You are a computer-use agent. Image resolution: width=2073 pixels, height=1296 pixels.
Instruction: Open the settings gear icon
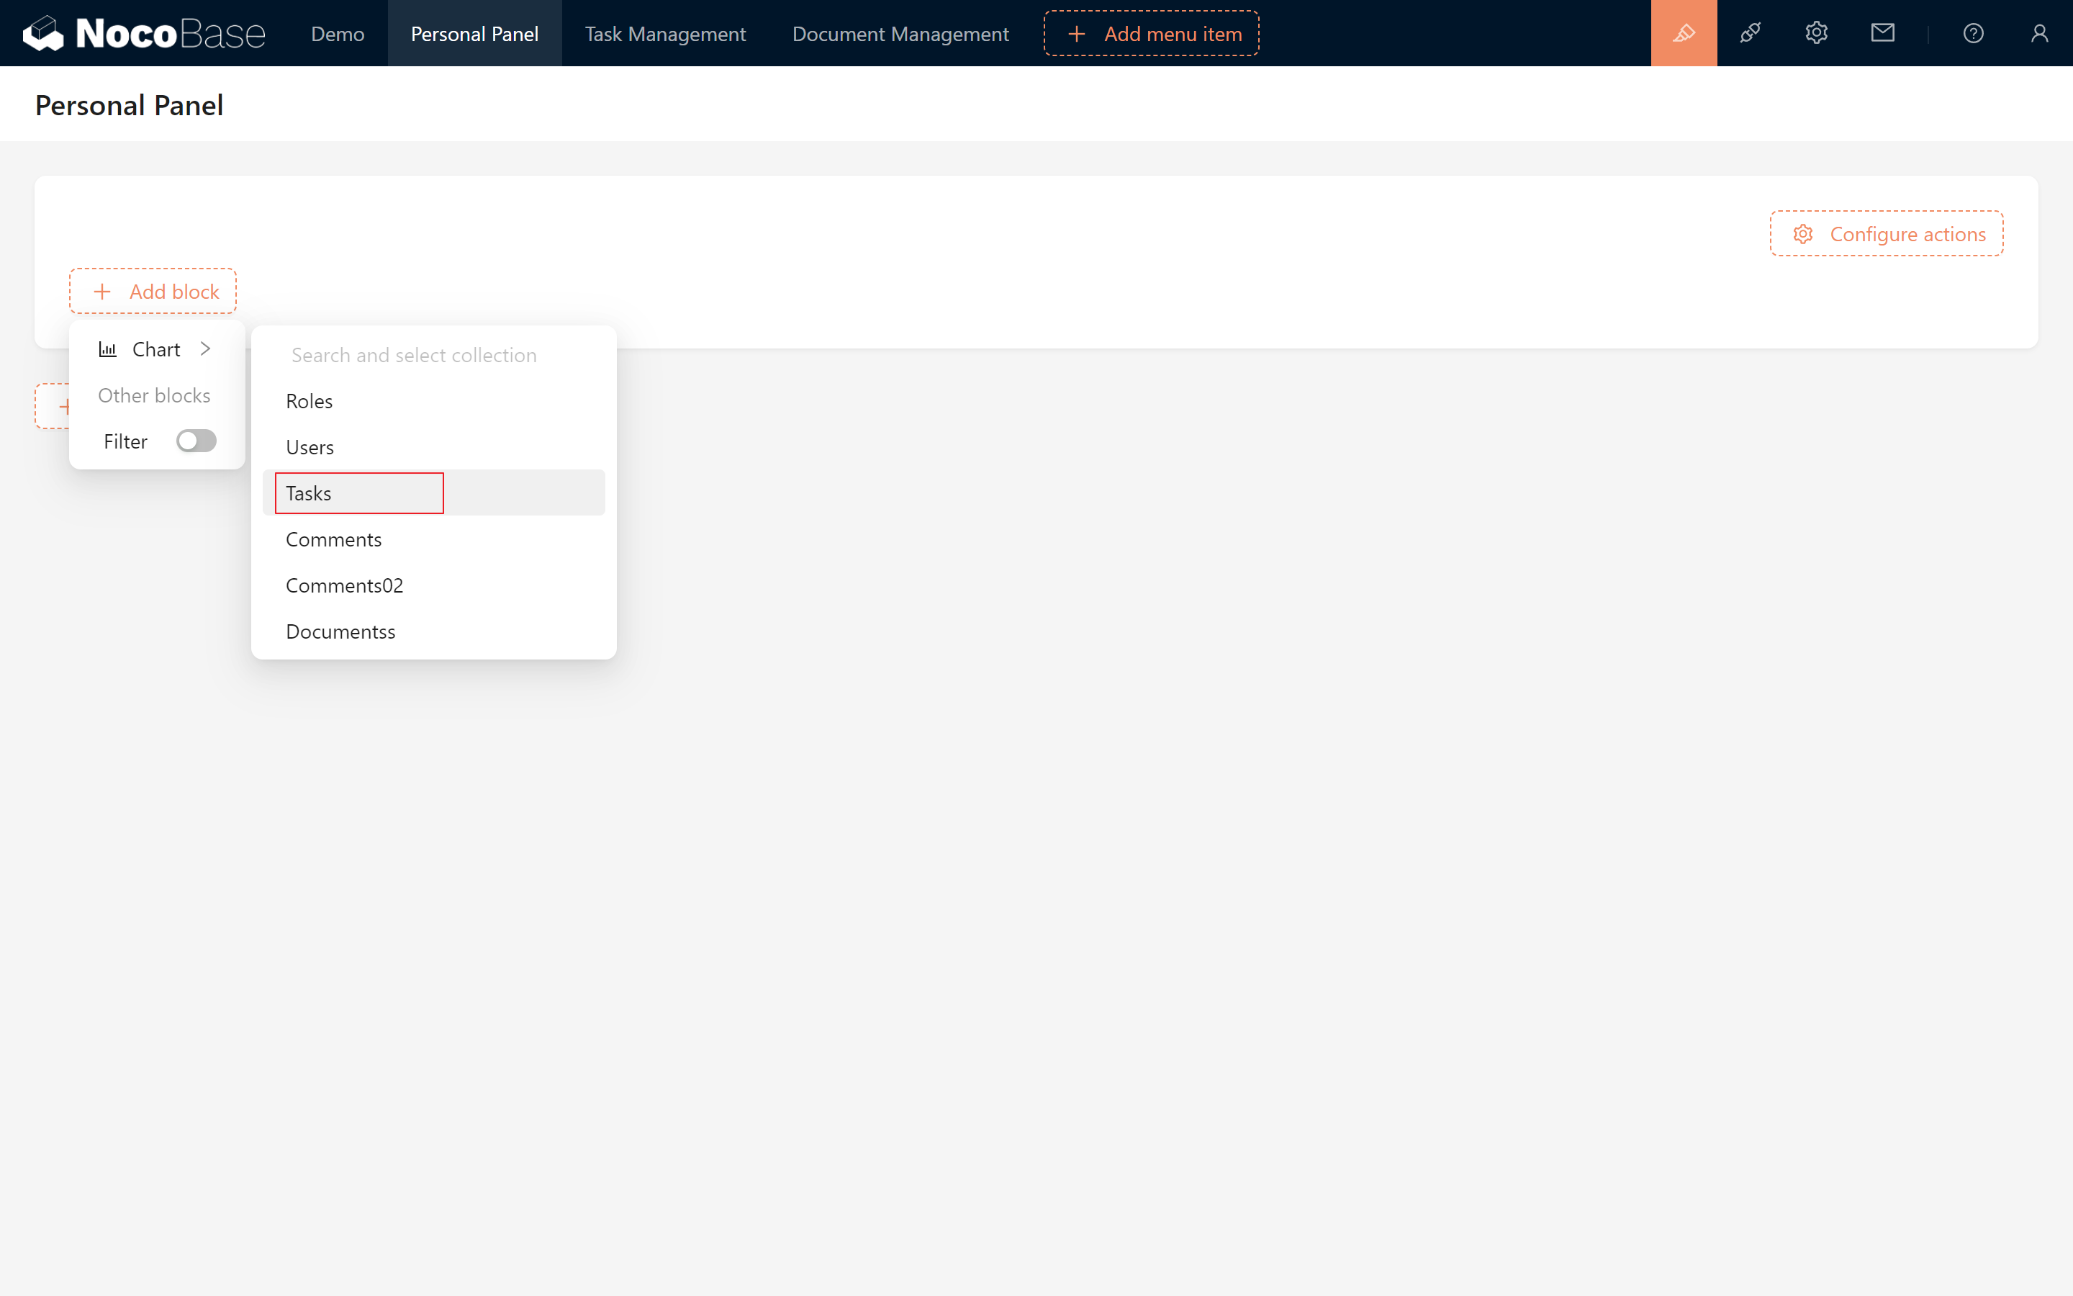coord(1816,33)
